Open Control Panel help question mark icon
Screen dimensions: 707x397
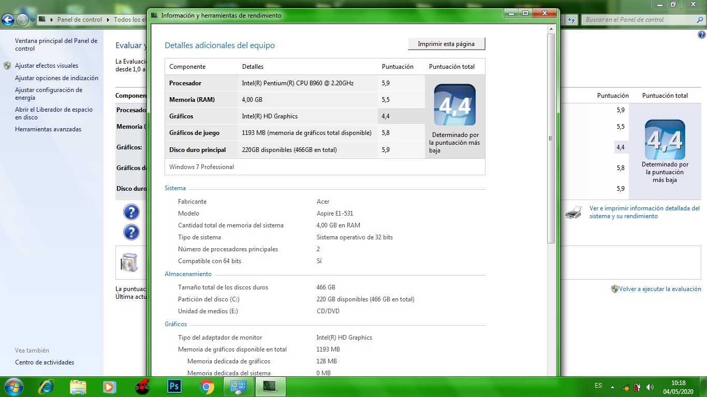702,35
